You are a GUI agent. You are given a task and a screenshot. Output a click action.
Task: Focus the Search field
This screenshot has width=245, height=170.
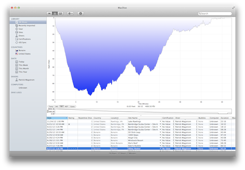coord(215,14)
